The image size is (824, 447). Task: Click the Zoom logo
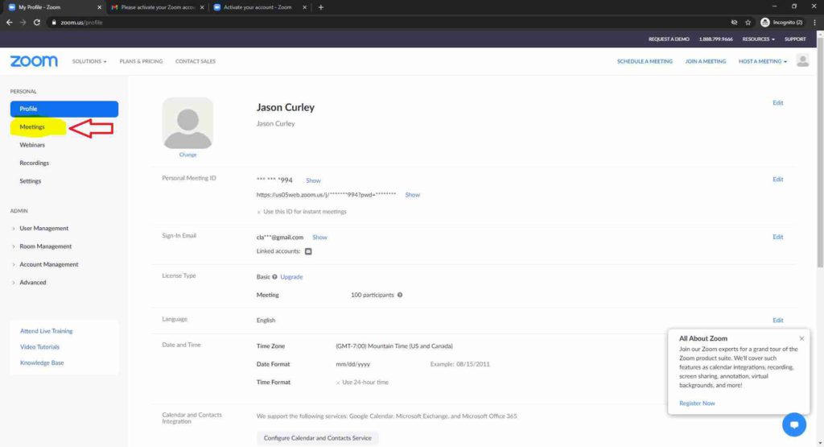pos(34,61)
